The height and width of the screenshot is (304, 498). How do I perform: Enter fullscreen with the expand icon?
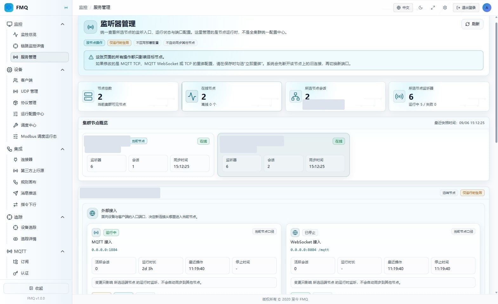(x=433, y=8)
